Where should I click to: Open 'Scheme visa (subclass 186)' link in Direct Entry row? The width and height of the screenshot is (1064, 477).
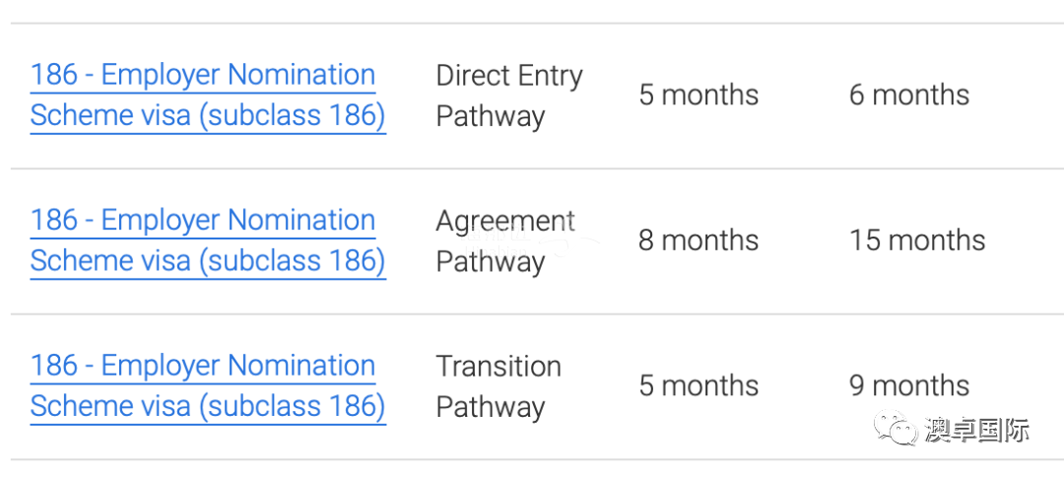[x=208, y=115]
